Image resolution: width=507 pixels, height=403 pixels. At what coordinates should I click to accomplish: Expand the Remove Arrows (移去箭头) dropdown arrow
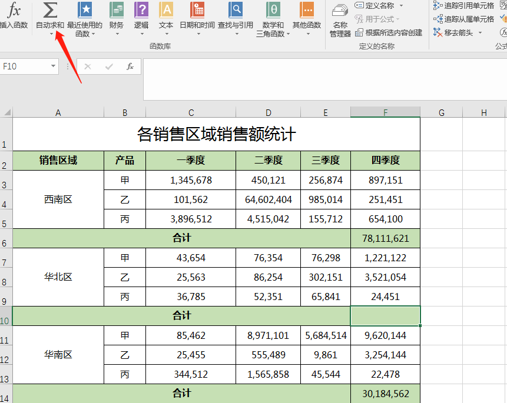click(x=480, y=33)
